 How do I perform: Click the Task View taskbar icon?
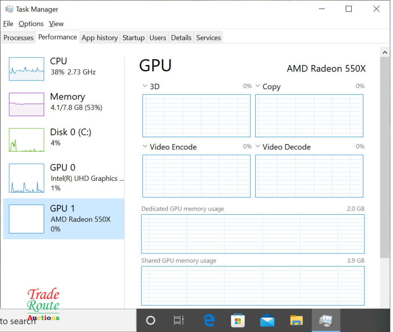pos(178,320)
